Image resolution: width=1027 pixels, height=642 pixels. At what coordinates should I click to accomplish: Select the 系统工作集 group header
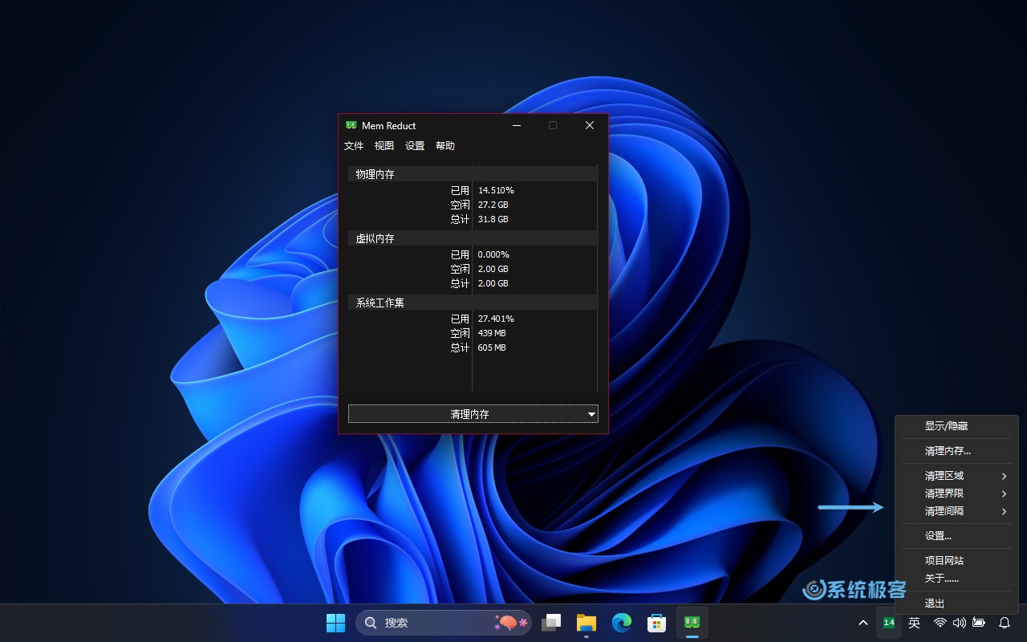[x=473, y=303]
